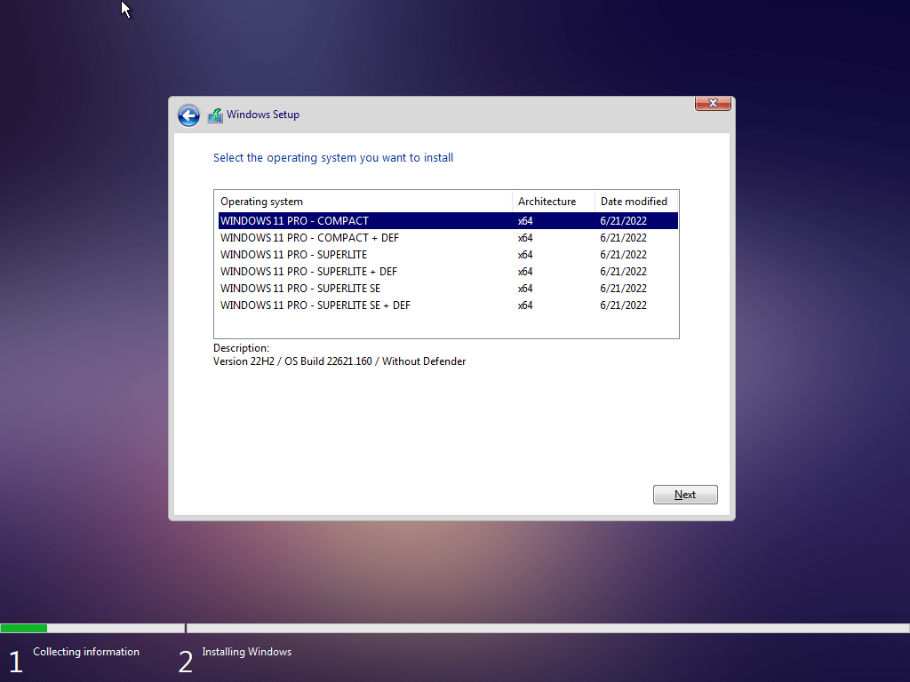
Task: Select WINDOWS 11 PRO - COMPACT entry
Action: [x=294, y=221]
